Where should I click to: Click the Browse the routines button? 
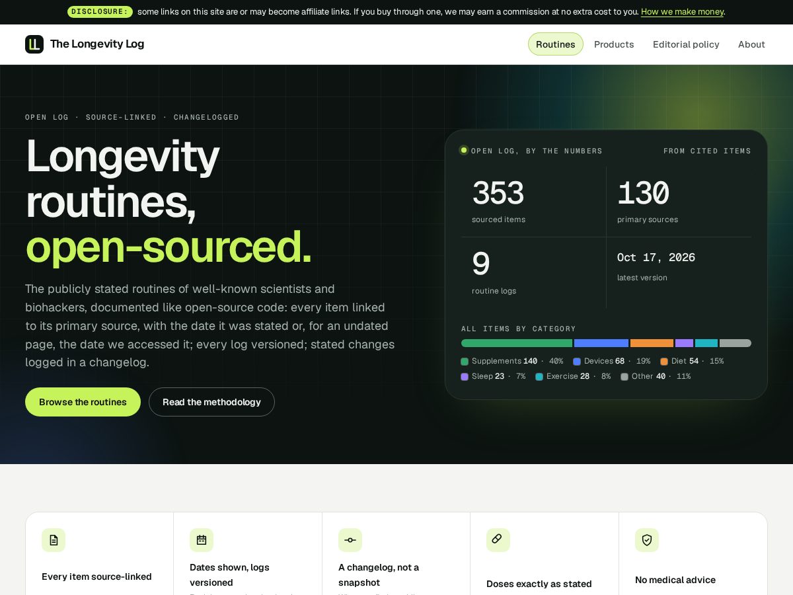[83, 402]
